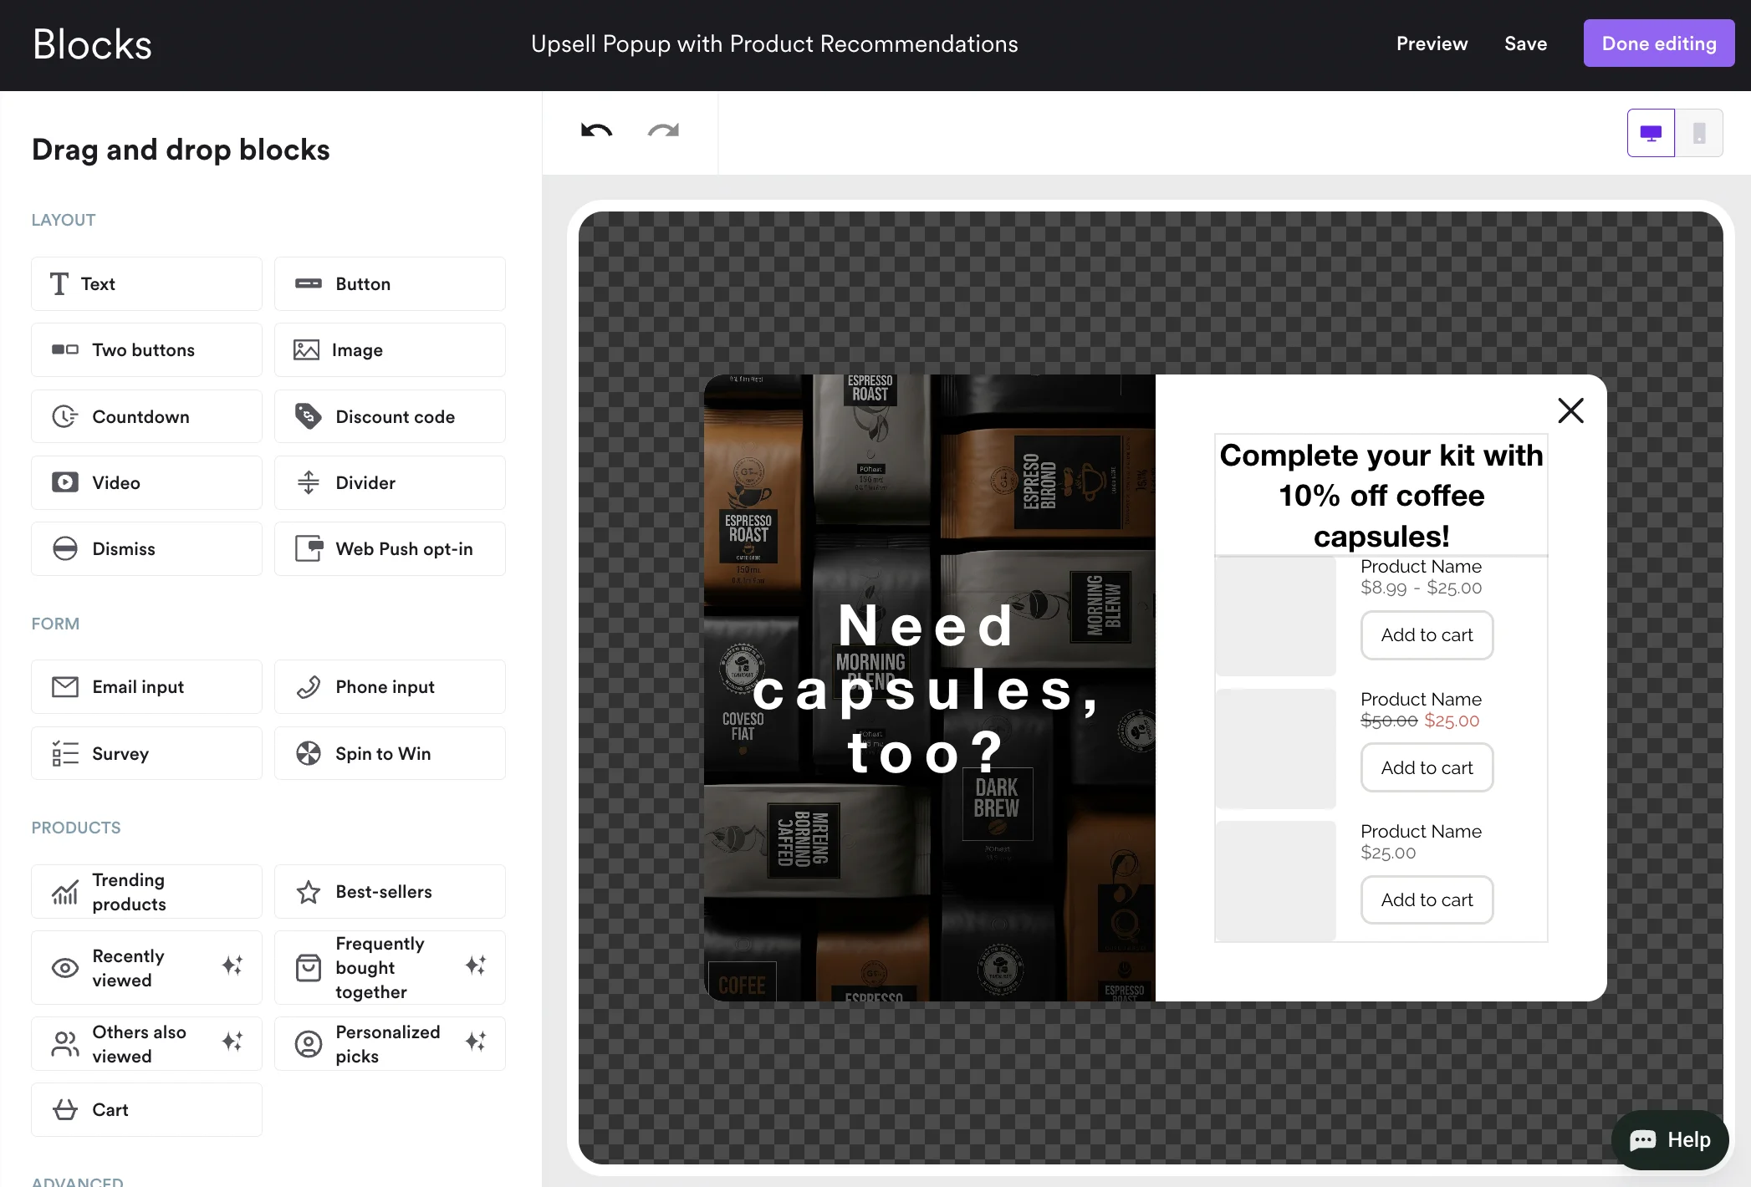Click the Preview menu item
Viewport: 1751px width, 1187px height.
(1432, 43)
